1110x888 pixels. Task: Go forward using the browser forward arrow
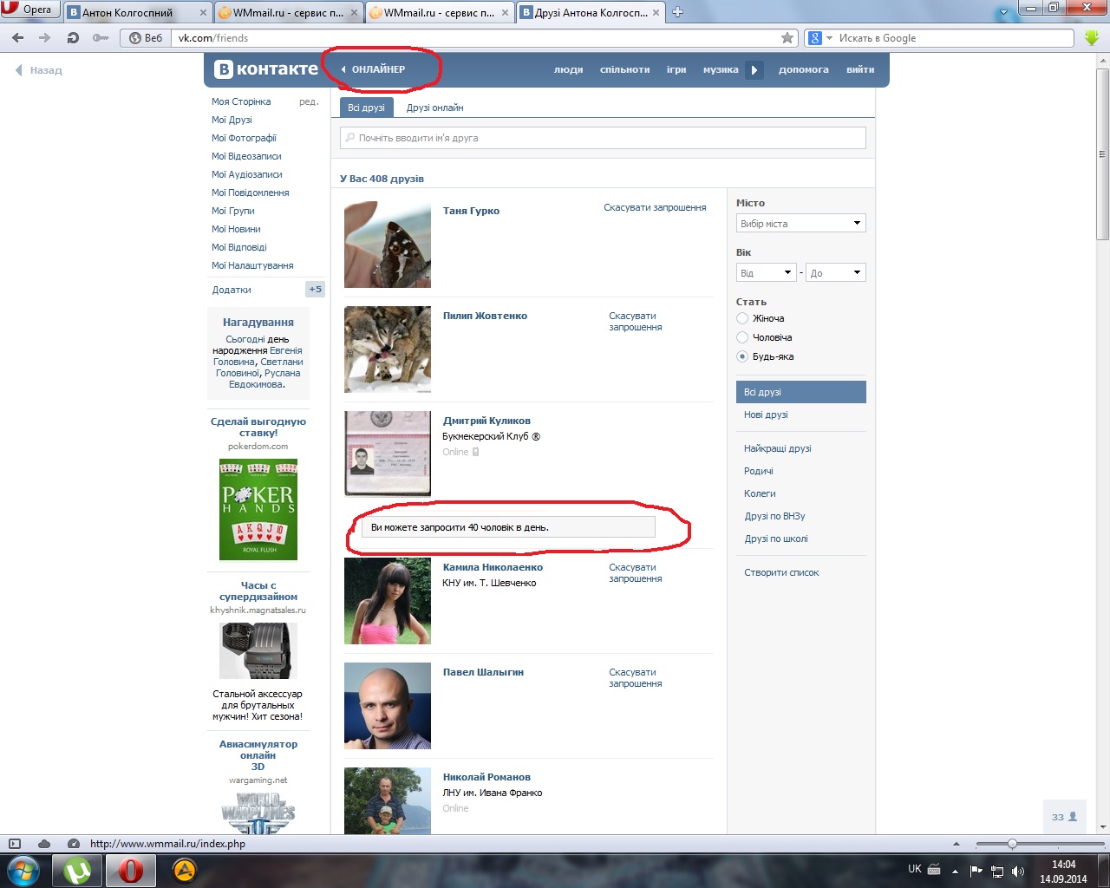pos(45,38)
